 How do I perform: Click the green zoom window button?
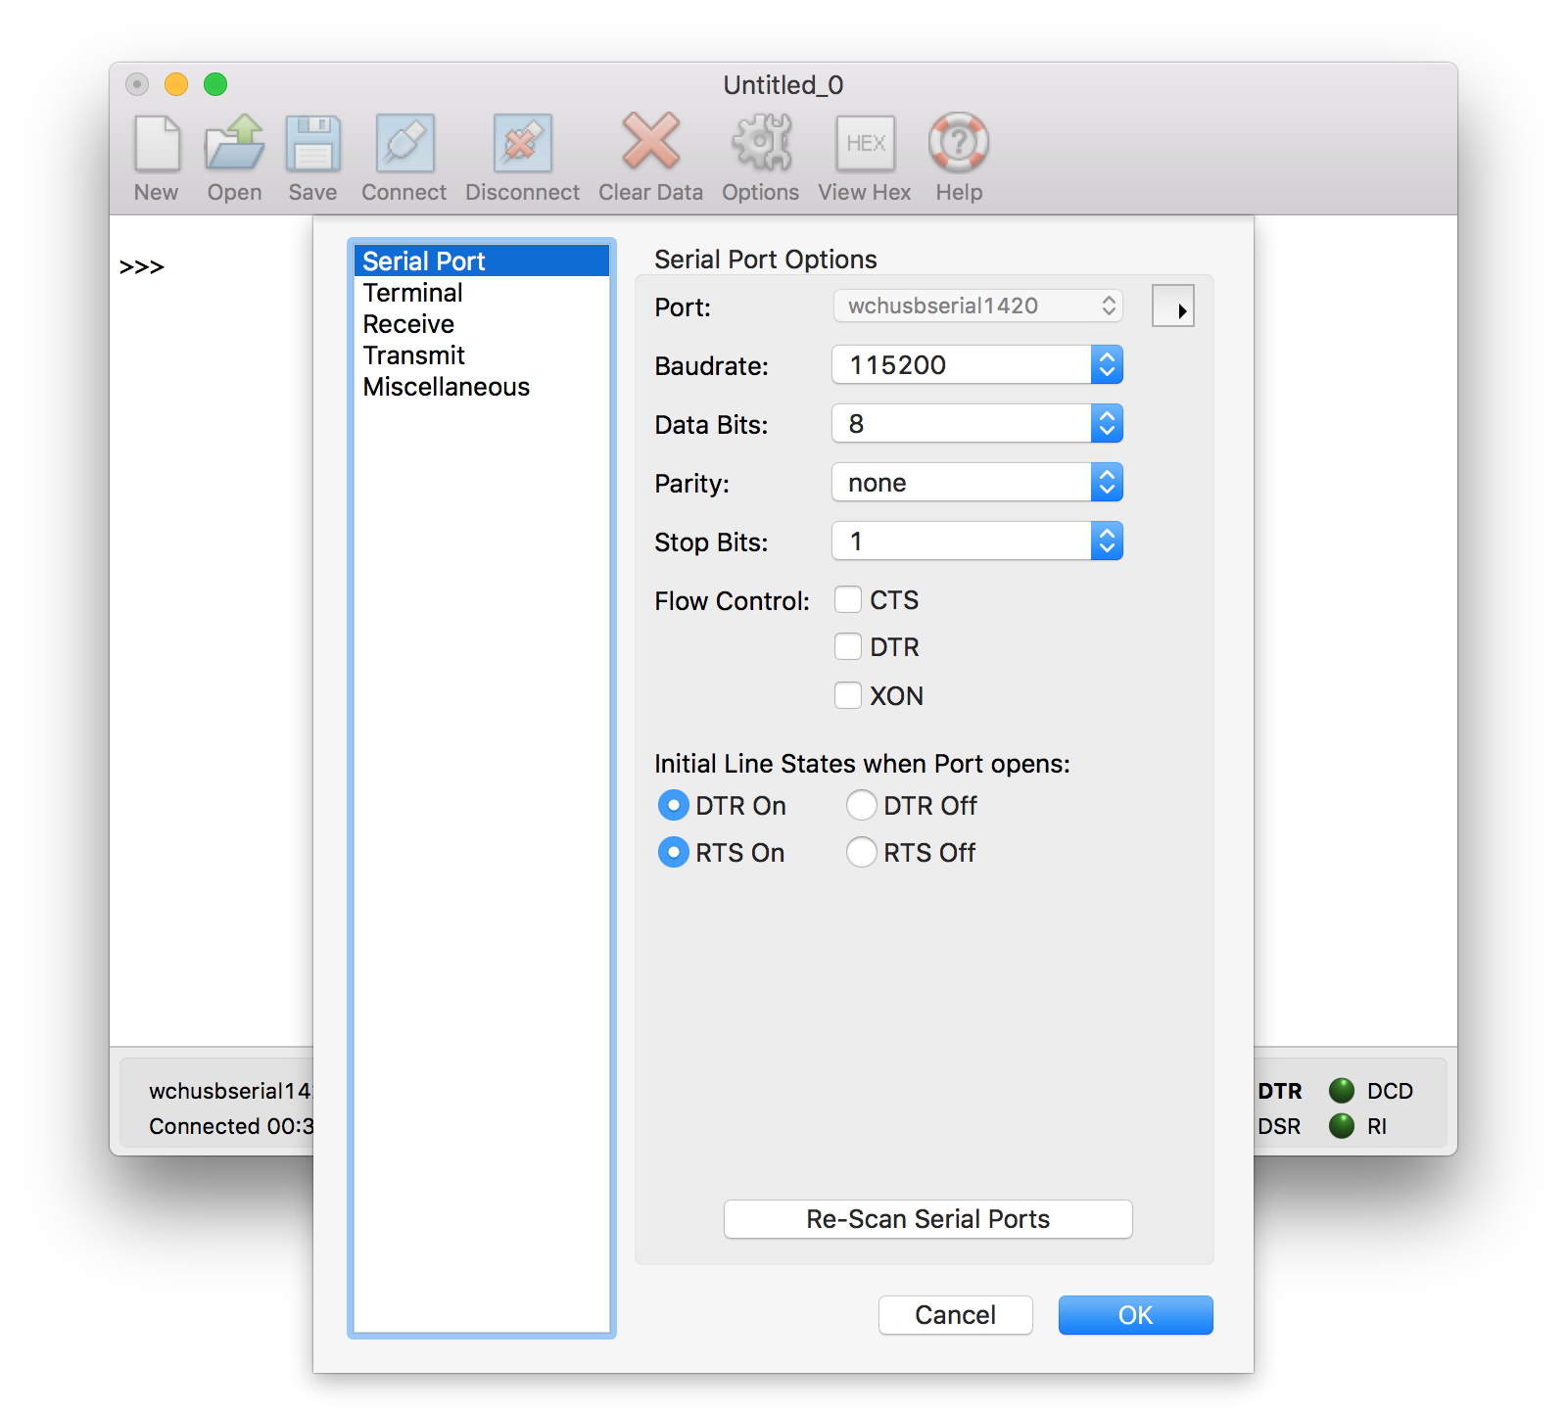coord(215,84)
